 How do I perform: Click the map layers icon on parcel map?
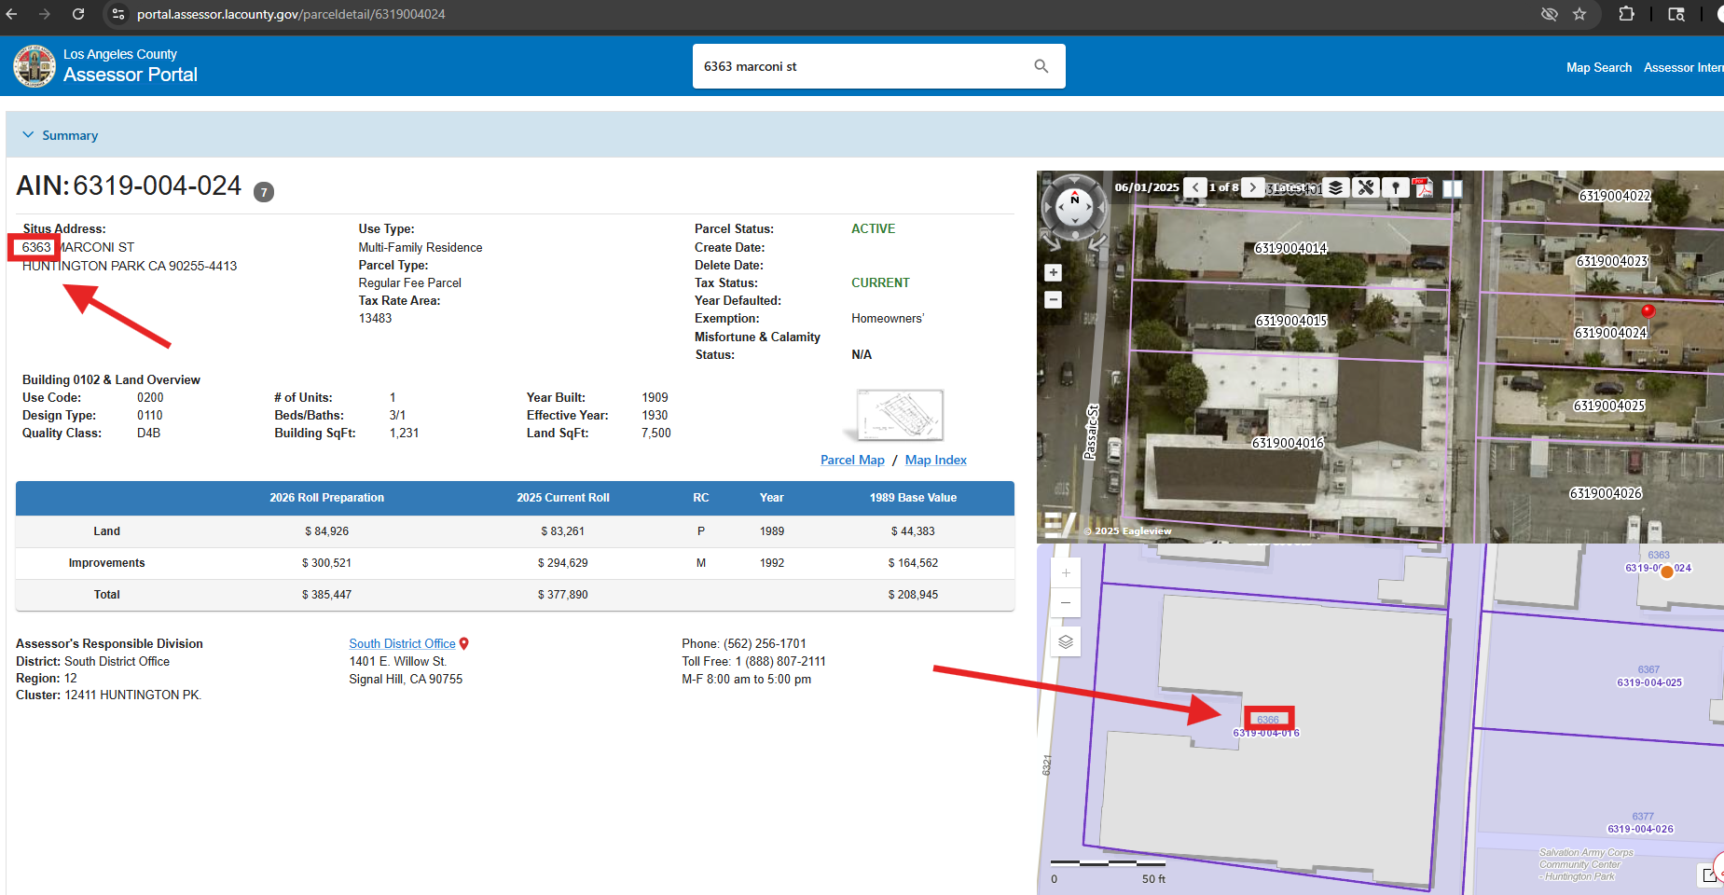pos(1066,641)
